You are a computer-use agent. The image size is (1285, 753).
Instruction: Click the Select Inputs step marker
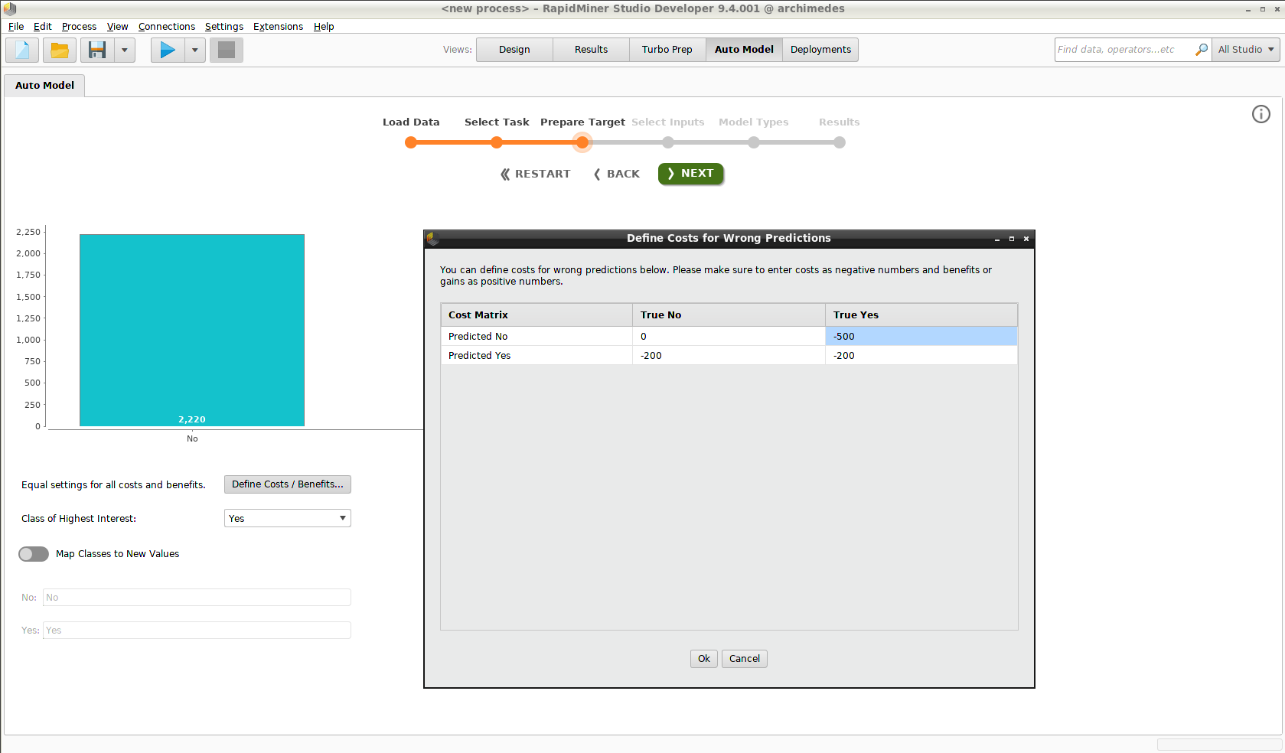click(x=668, y=142)
